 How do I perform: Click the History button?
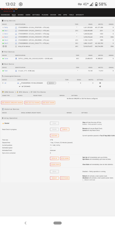click(54, 136)
